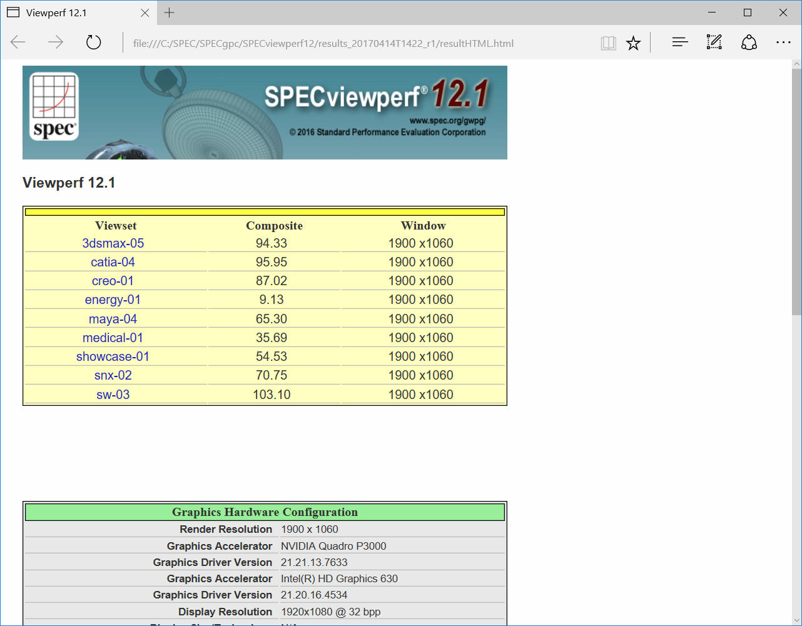The width and height of the screenshot is (802, 626).
Task: Open the medical-01 viewset link
Action: tap(113, 338)
